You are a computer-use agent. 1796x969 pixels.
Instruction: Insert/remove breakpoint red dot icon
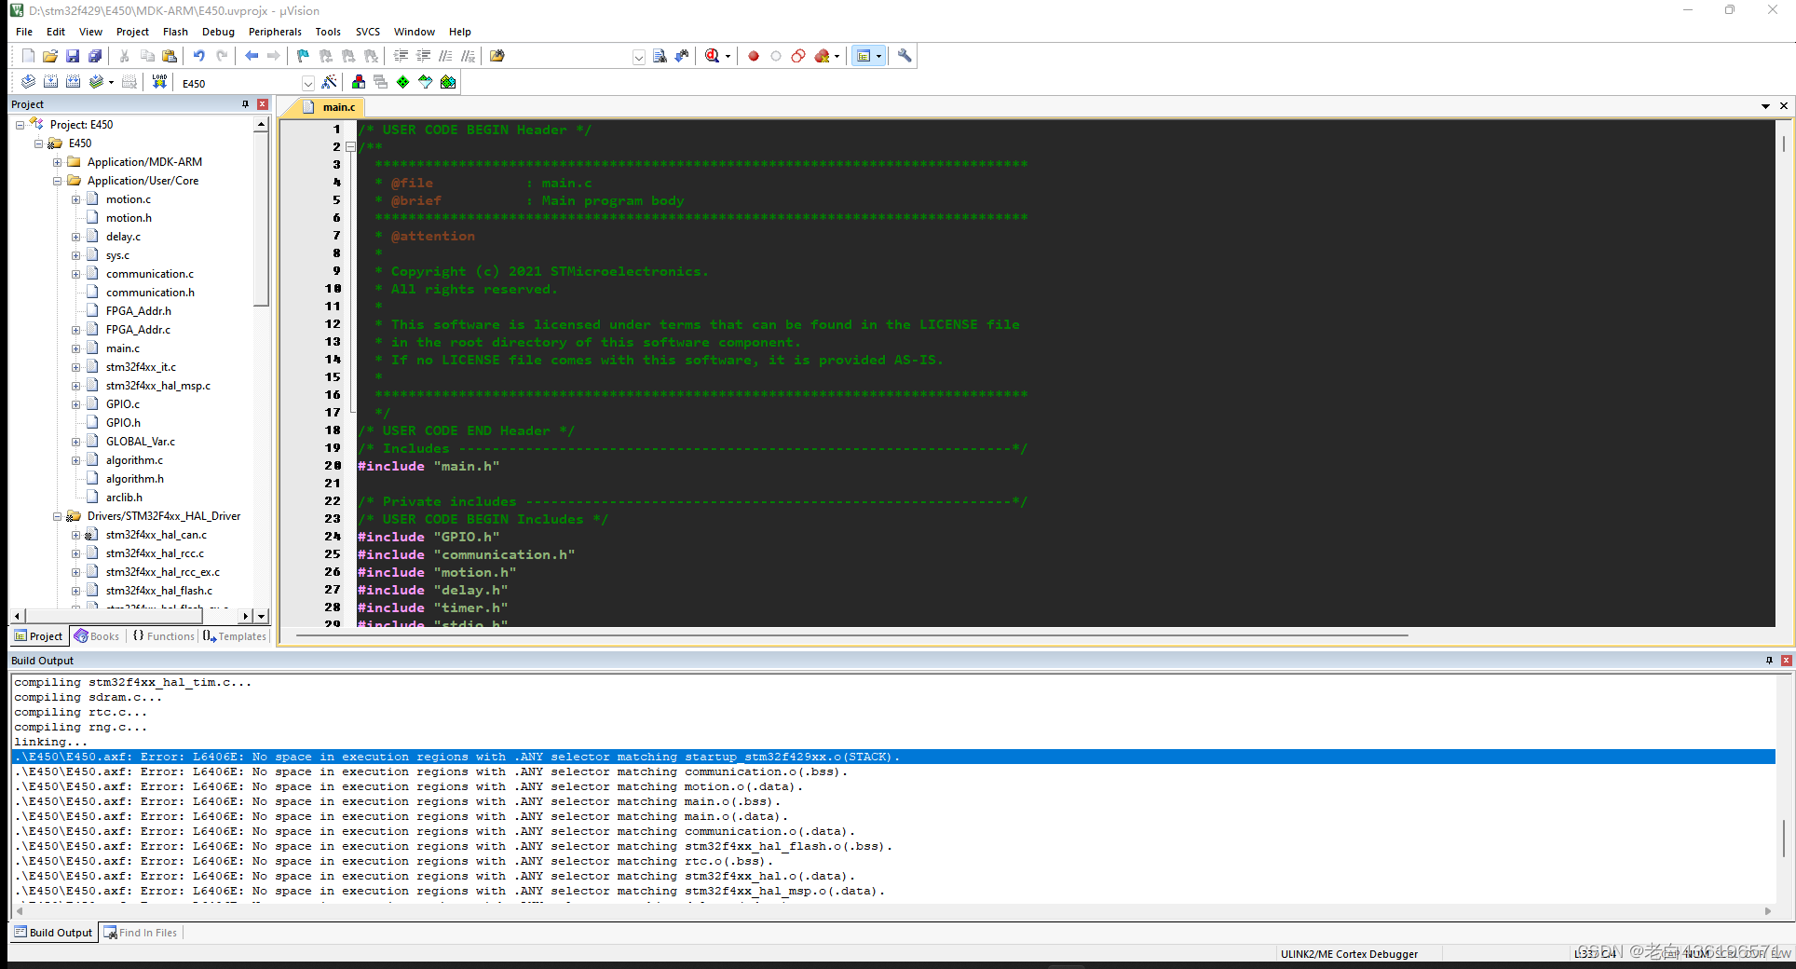[754, 56]
